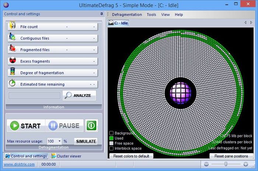This screenshot has width=258, height=171.
Task: Click the purple globe at disk center
Action: click(181, 93)
